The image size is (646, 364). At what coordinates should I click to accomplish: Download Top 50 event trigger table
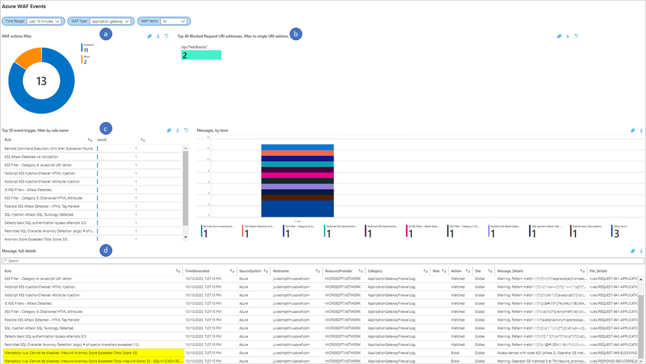(x=178, y=130)
